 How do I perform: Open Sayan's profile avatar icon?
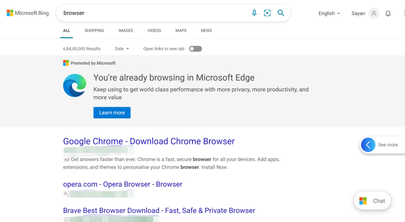click(x=374, y=13)
